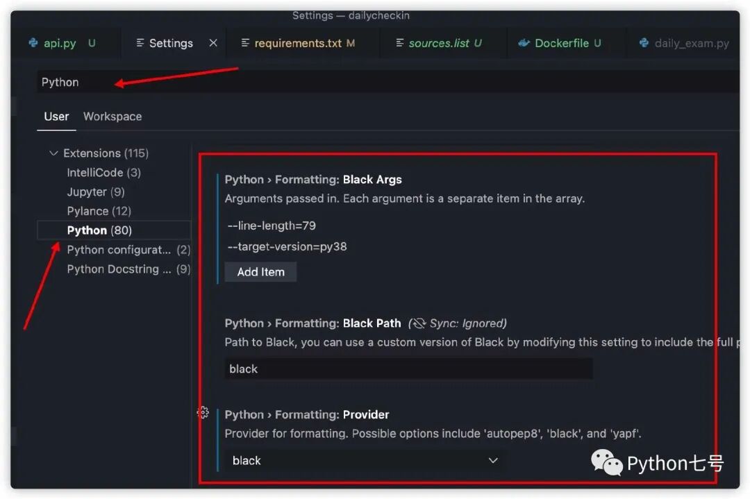
Task: Click the Add Item button
Action: click(260, 272)
